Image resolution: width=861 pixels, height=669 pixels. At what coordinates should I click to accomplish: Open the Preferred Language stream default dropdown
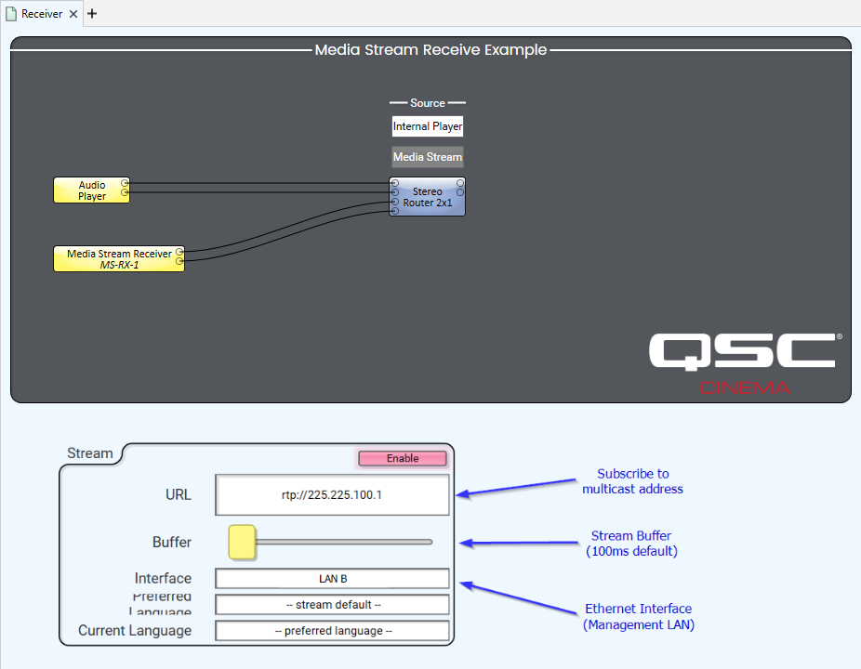[332, 605]
